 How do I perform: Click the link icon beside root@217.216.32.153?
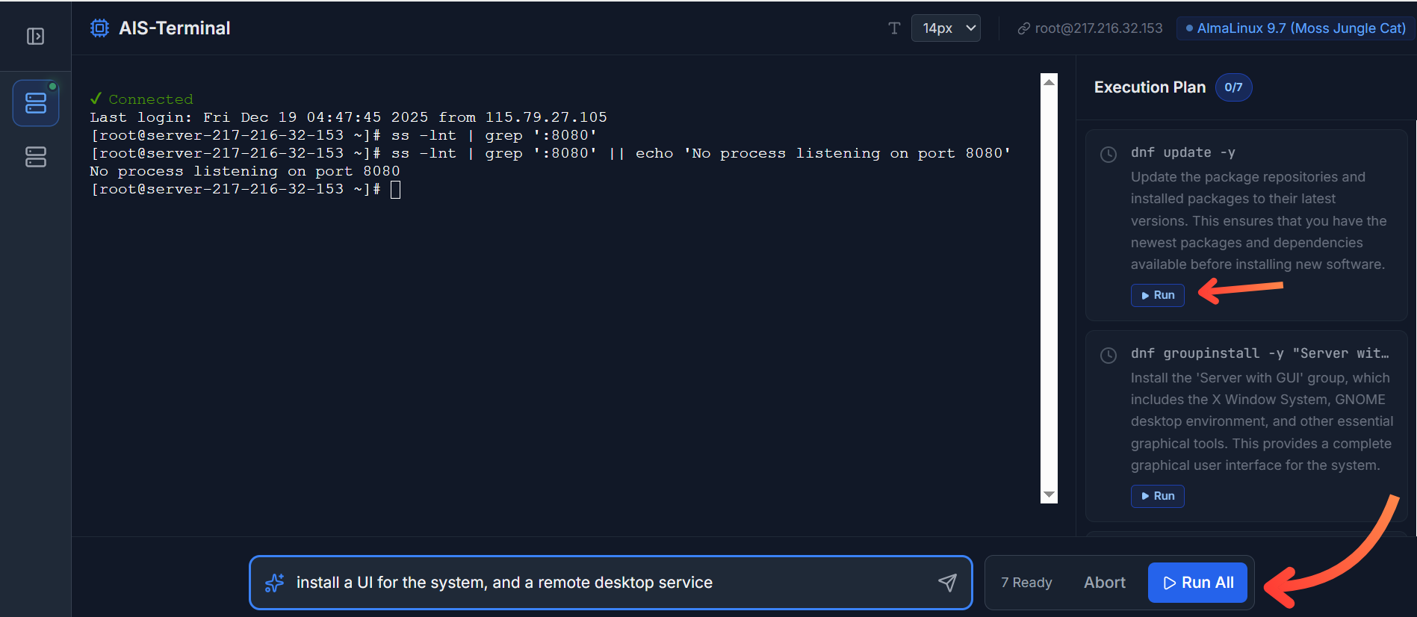(1024, 29)
